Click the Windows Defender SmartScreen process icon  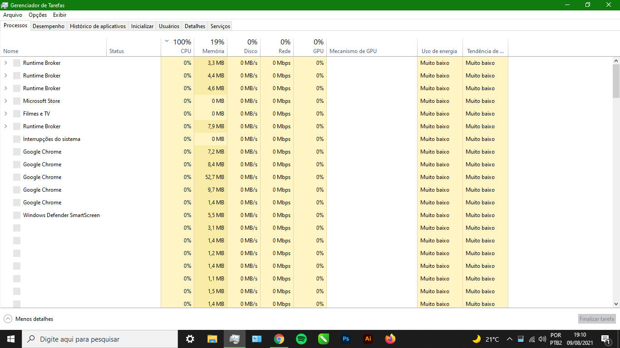(17, 215)
